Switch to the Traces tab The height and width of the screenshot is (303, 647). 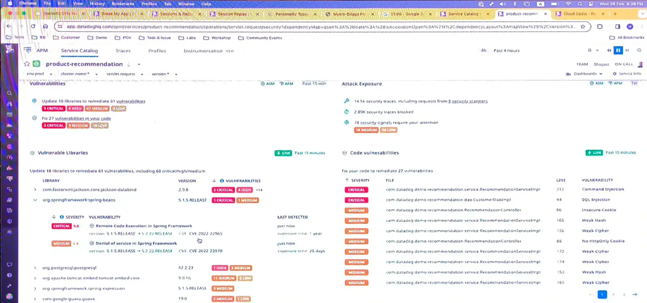click(x=123, y=50)
